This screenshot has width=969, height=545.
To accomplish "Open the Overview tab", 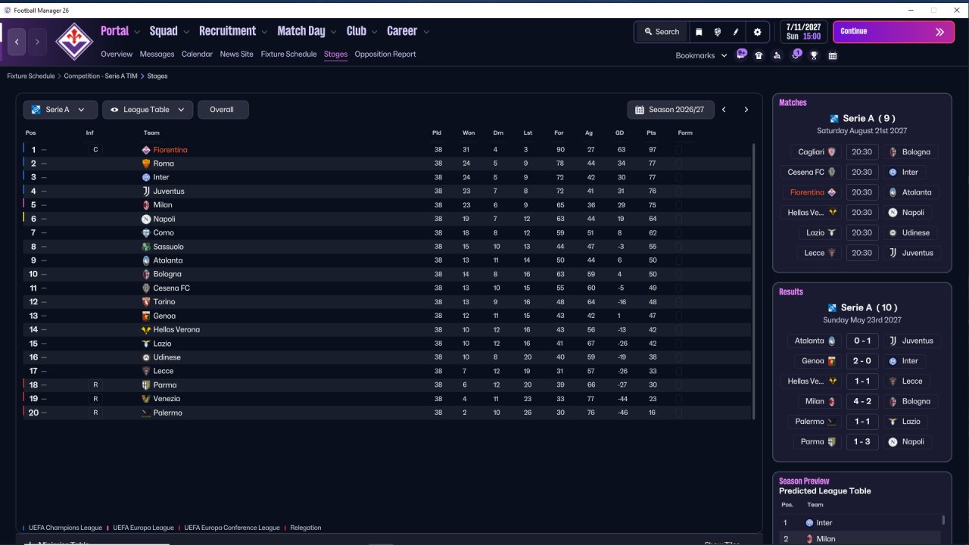I will tap(117, 54).
